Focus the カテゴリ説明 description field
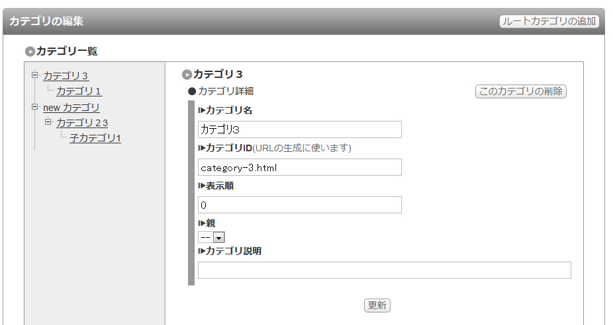613x325 pixels. coord(385,270)
